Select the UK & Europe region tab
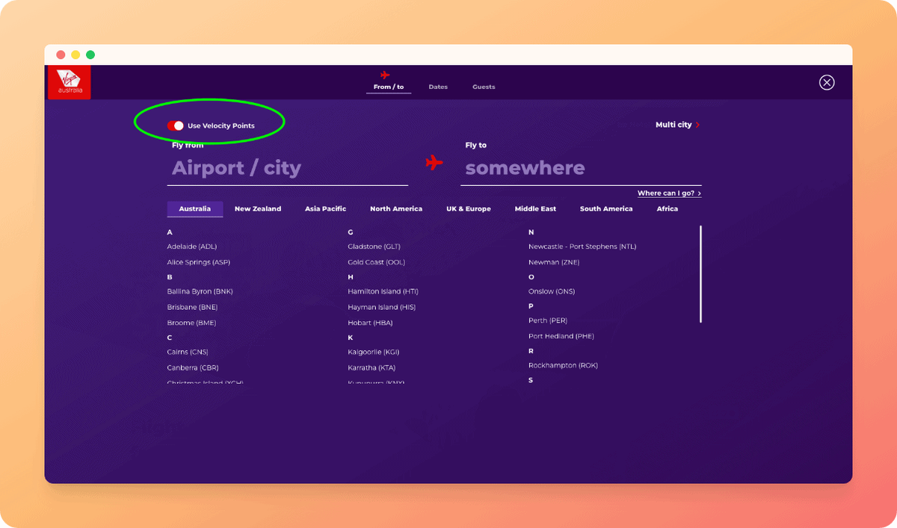 pyautogui.click(x=469, y=208)
